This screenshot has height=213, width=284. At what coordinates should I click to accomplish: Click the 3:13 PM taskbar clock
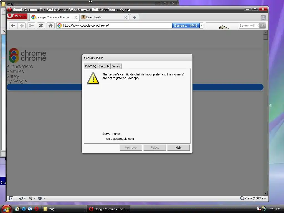tap(275, 209)
